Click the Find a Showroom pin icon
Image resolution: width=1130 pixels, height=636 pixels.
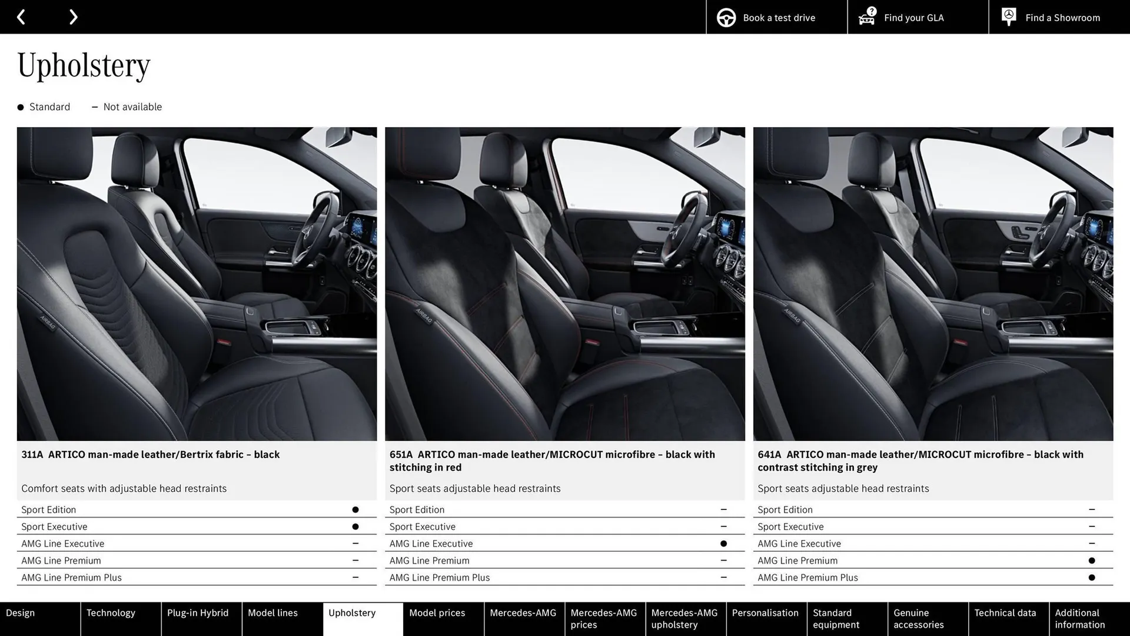coord(1008,16)
